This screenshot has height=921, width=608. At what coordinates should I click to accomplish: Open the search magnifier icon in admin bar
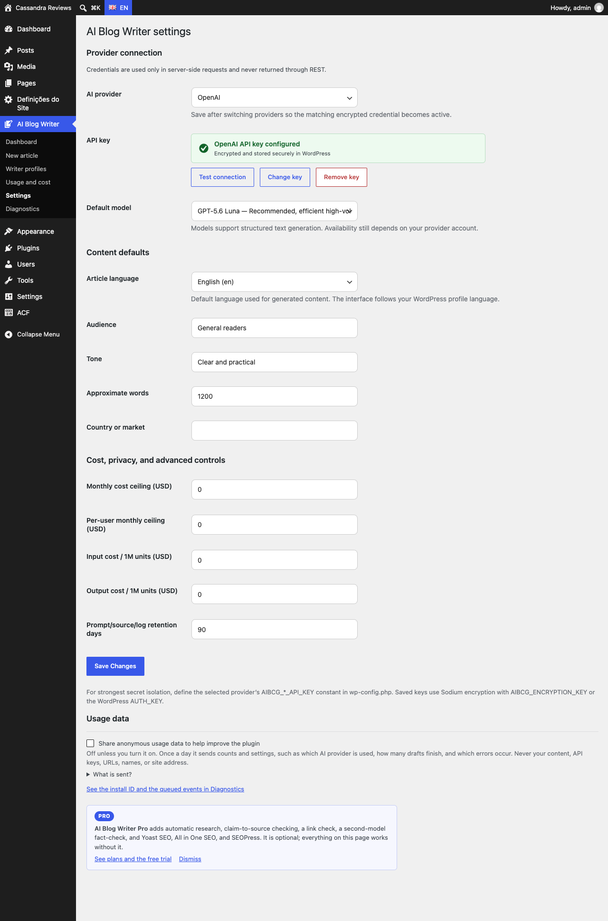point(83,8)
